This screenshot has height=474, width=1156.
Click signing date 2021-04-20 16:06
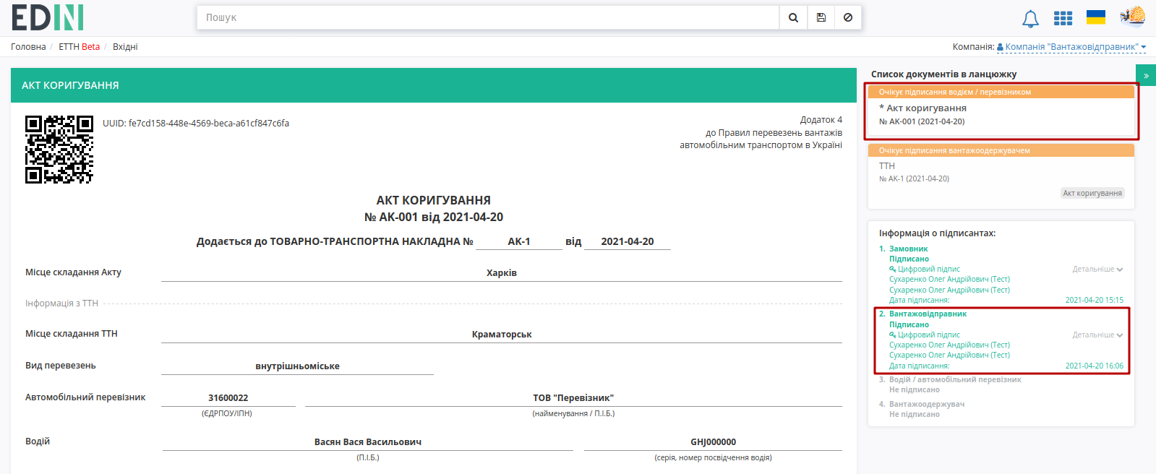(1094, 366)
